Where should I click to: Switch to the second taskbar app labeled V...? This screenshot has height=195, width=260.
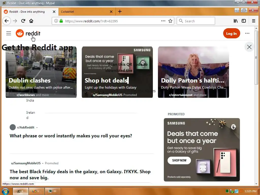(37, 191)
